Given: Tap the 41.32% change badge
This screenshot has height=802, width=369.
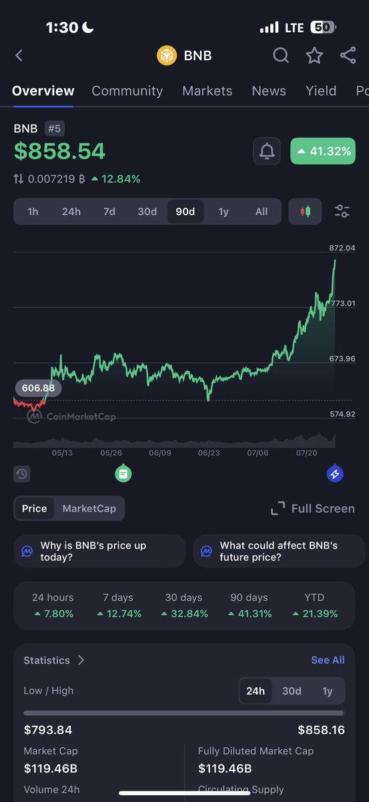Looking at the screenshot, I should 323,151.
